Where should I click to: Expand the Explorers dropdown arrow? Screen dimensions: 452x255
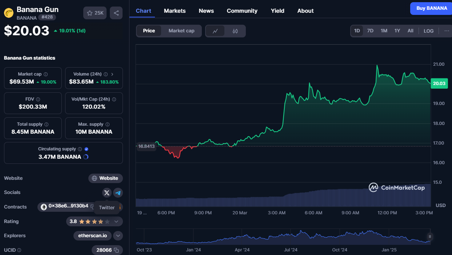118,236
